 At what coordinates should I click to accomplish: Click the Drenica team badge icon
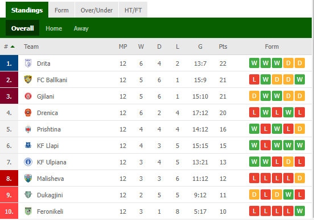point(28,113)
